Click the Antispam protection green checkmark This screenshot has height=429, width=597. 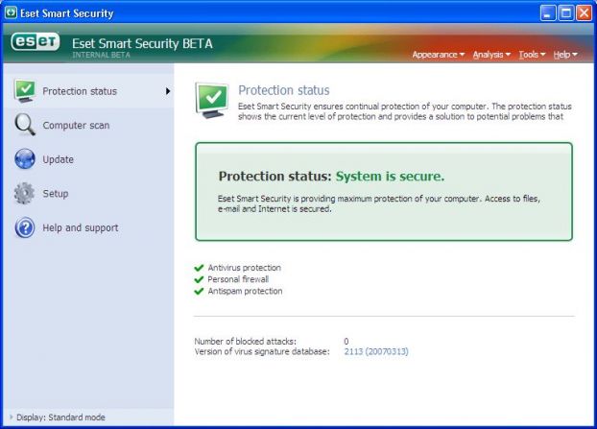(199, 291)
